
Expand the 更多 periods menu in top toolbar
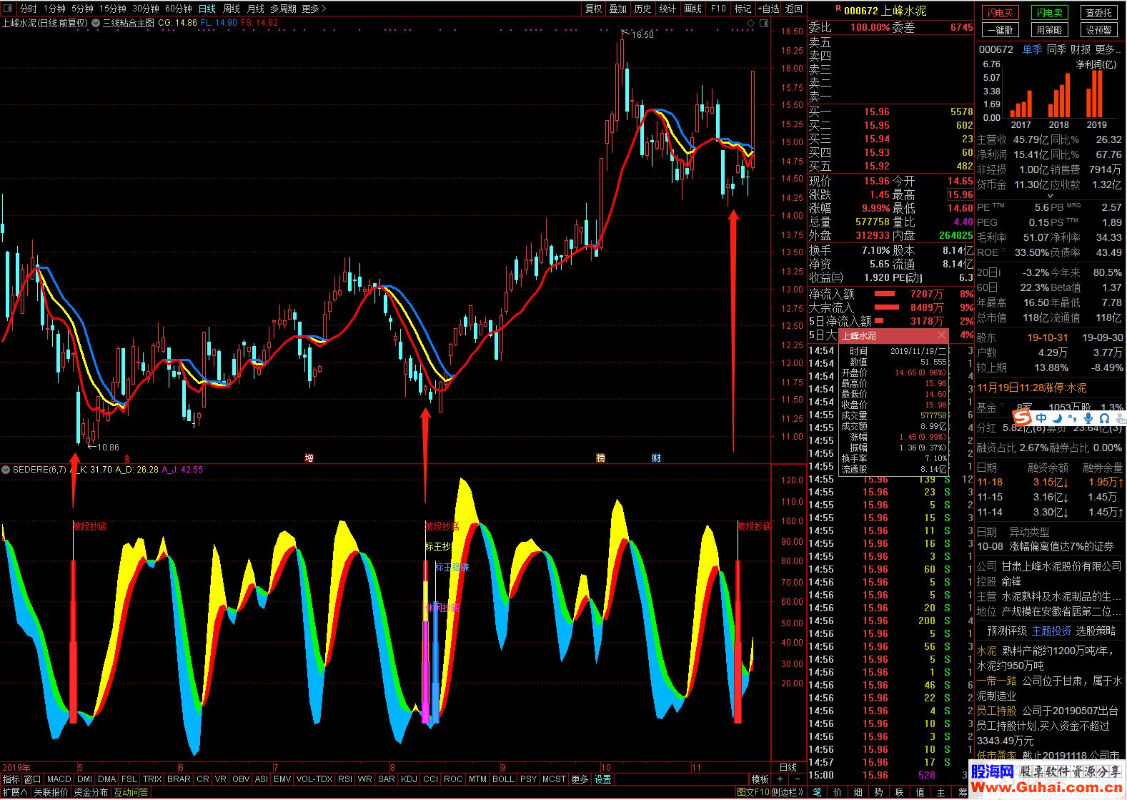pyautogui.click(x=314, y=9)
